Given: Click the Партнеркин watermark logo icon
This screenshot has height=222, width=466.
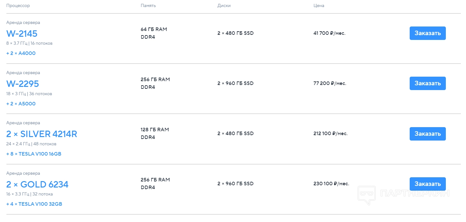Looking at the screenshot, I should 366,194.
